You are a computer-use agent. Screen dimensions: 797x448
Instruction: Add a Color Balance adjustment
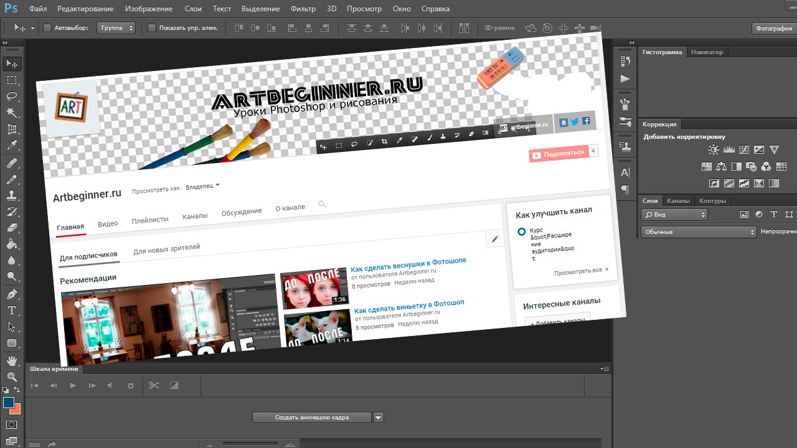(721, 167)
